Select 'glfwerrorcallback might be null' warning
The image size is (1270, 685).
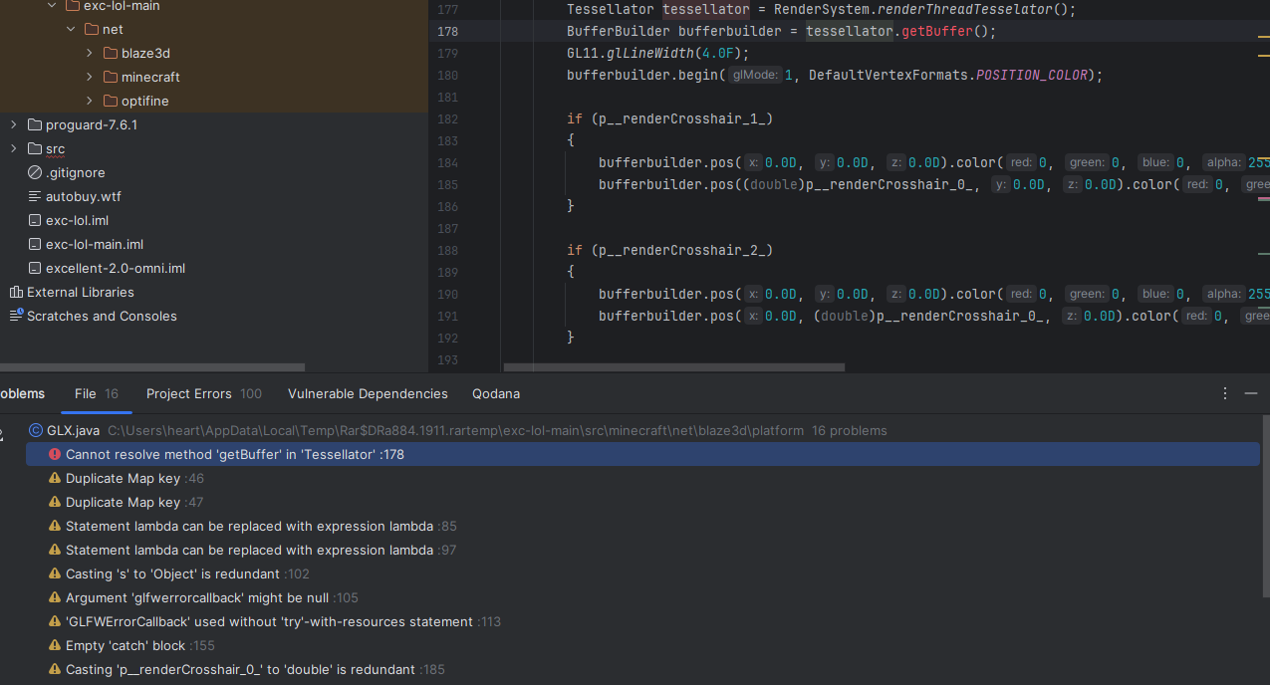coord(643,597)
